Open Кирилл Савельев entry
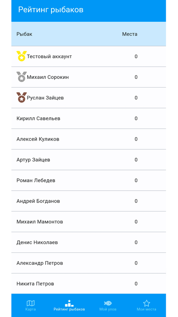 (x=89, y=118)
